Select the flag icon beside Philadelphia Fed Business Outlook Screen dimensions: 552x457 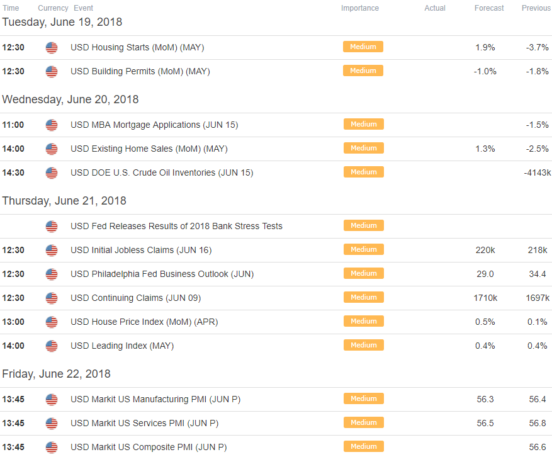(x=52, y=274)
